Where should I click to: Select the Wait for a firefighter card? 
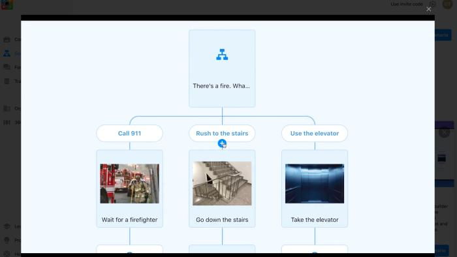(x=130, y=189)
